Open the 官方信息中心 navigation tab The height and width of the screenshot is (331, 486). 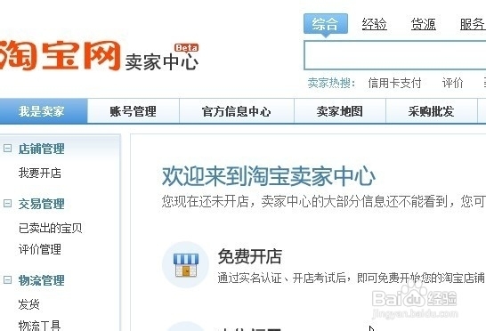[x=237, y=111]
